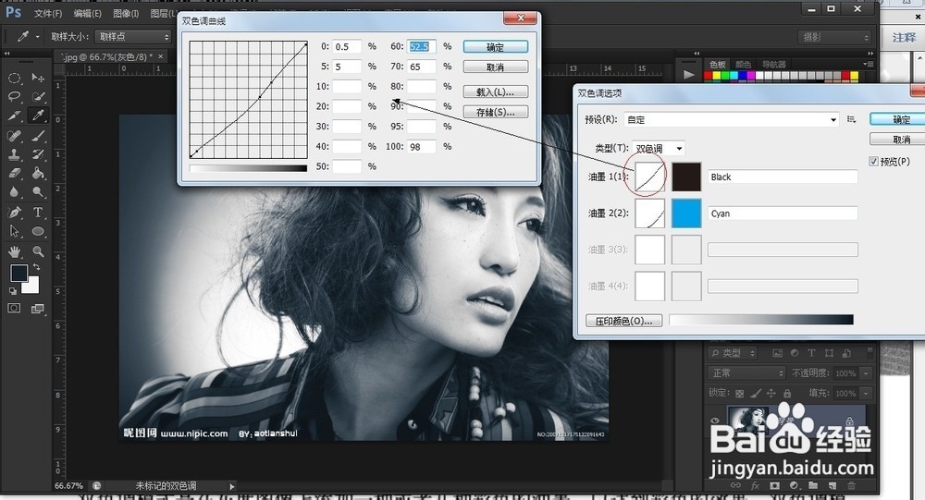Open the Type (类型) 双色调 dropdown
The image size is (925, 500).
click(x=658, y=149)
